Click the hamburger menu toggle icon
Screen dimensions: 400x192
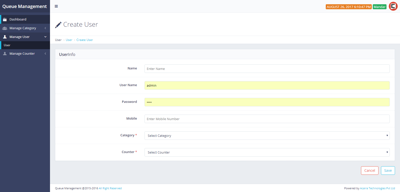click(x=56, y=6)
